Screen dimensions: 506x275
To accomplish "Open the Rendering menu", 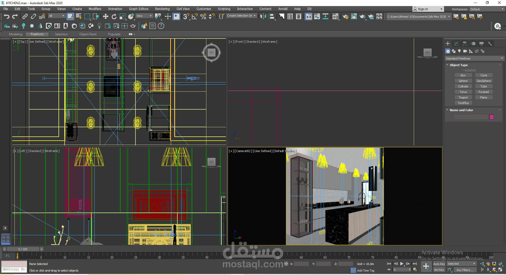I will point(162,9).
